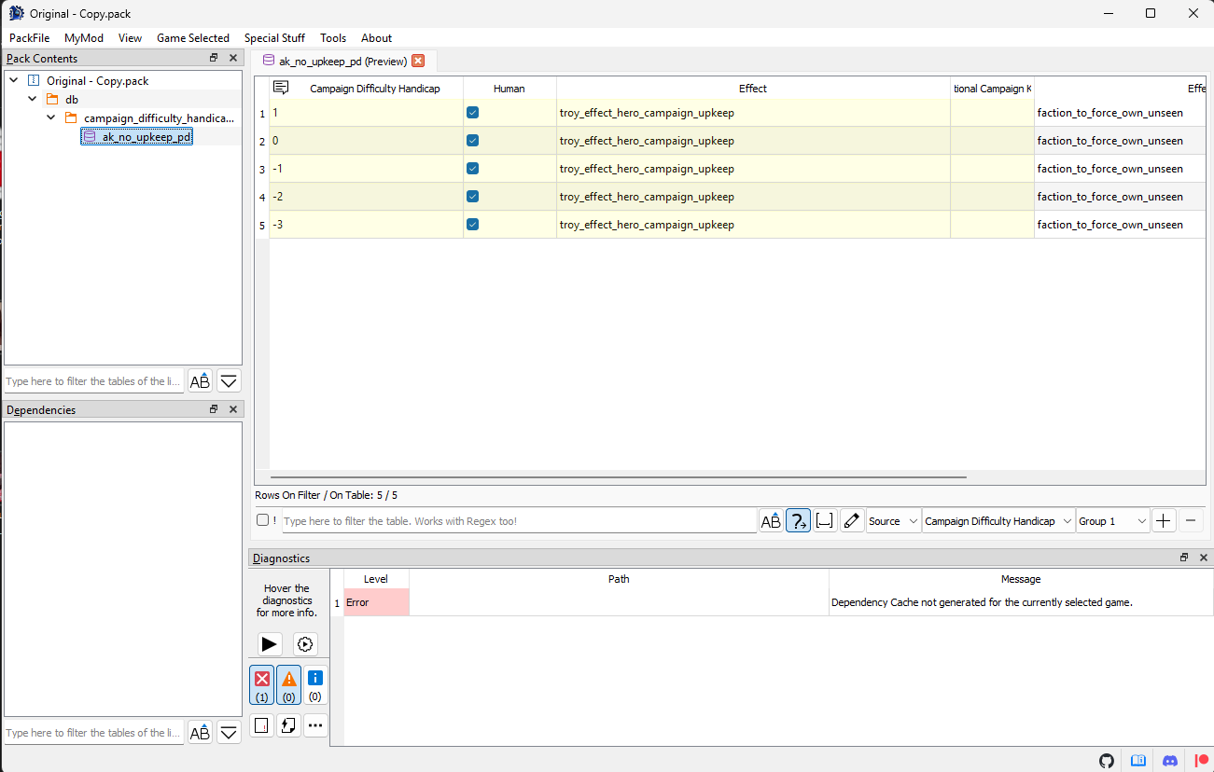Add a new filter with plus button
Screen dimensions: 1214x772
point(1164,521)
